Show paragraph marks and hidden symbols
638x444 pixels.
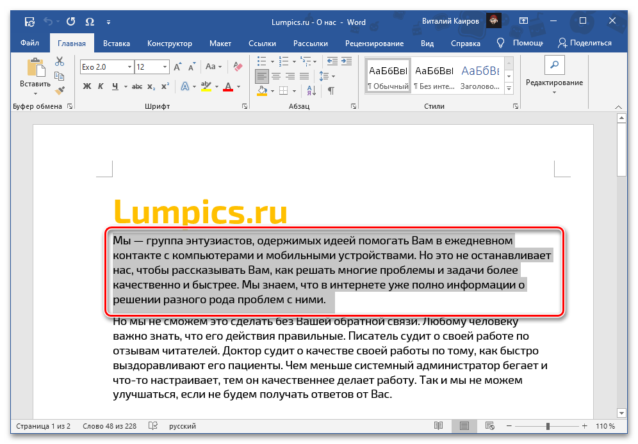point(331,91)
